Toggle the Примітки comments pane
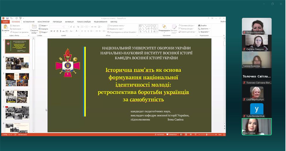286x151 pixels. pos(171,135)
